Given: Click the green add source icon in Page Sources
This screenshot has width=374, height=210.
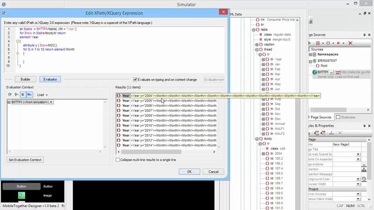Looking at the screenshot, I should point(310,43).
